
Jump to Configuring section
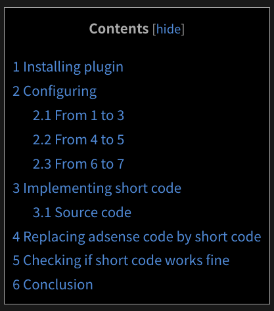click(x=55, y=91)
